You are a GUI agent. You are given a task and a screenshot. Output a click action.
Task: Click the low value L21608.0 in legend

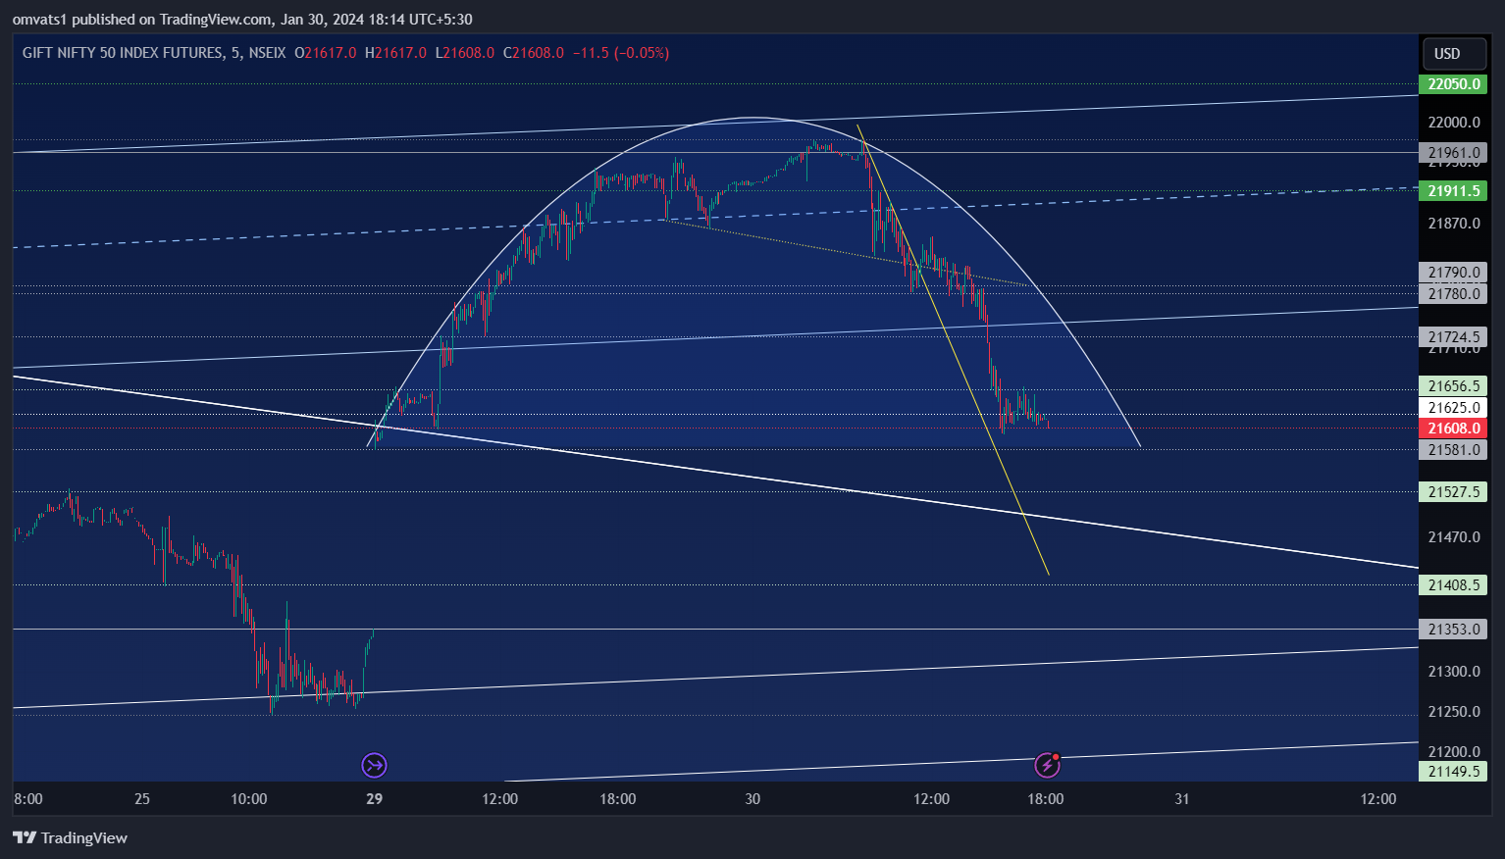pyautogui.click(x=465, y=53)
